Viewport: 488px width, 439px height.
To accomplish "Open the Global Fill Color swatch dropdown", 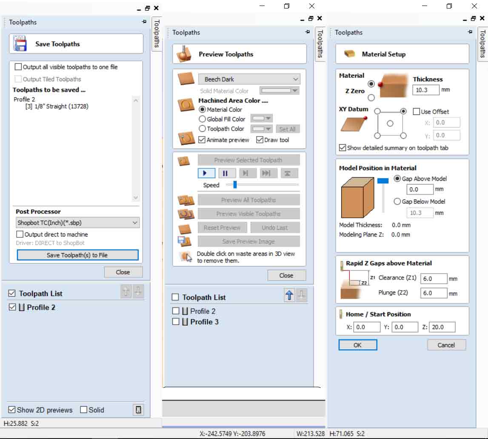I will point(261,119).
